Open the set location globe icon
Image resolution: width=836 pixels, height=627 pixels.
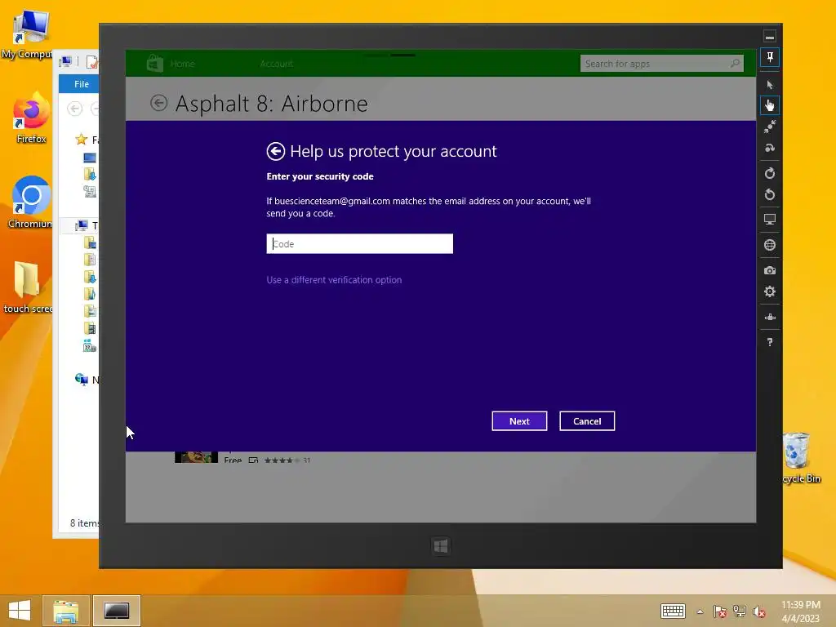769,245
